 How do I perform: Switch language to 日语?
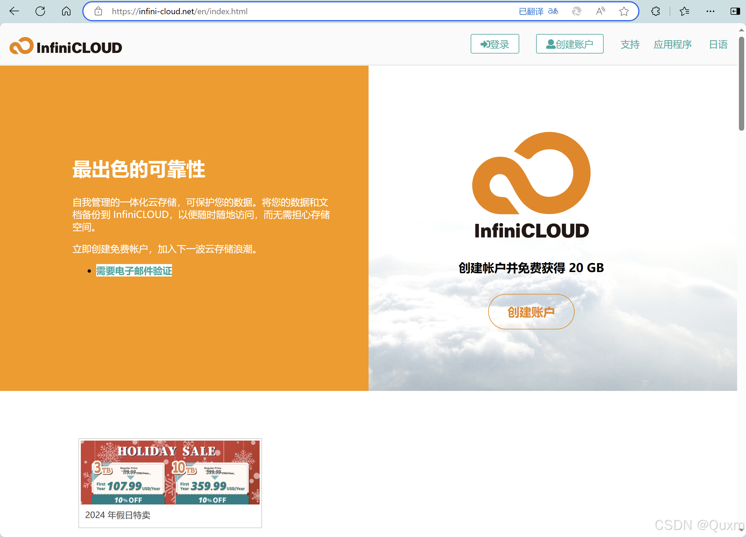pyautogui.click(x=718, y=44)
